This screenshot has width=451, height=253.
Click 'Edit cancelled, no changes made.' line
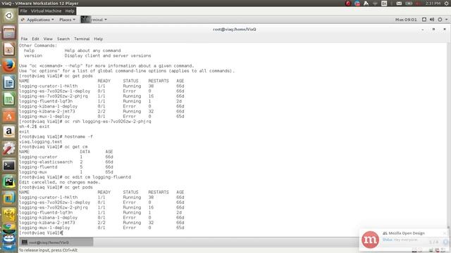coord(59,182)
